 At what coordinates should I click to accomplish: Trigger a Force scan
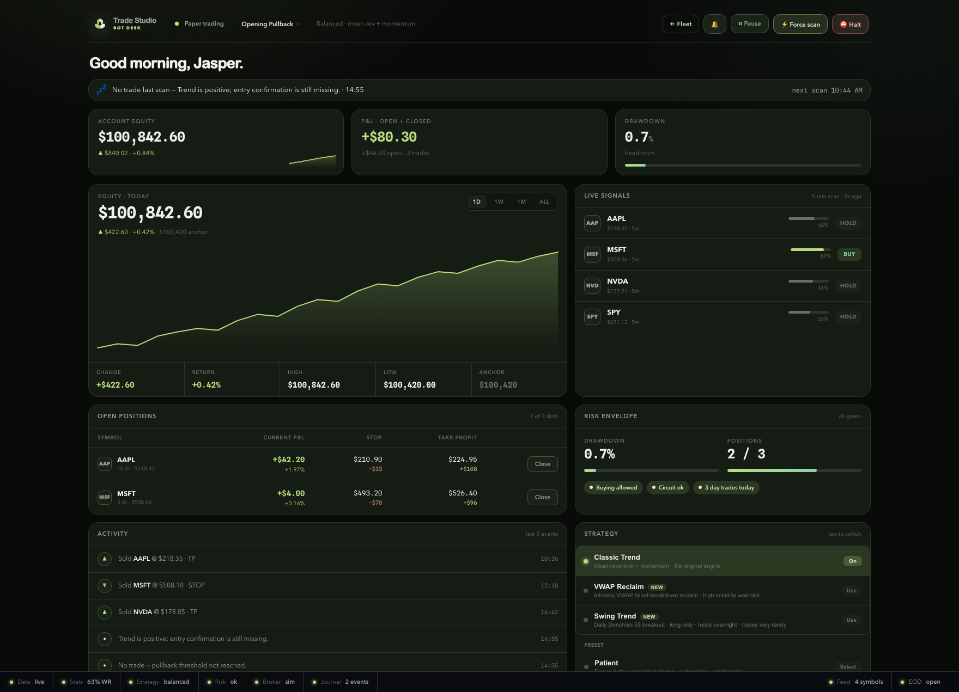tap(800, 24)
